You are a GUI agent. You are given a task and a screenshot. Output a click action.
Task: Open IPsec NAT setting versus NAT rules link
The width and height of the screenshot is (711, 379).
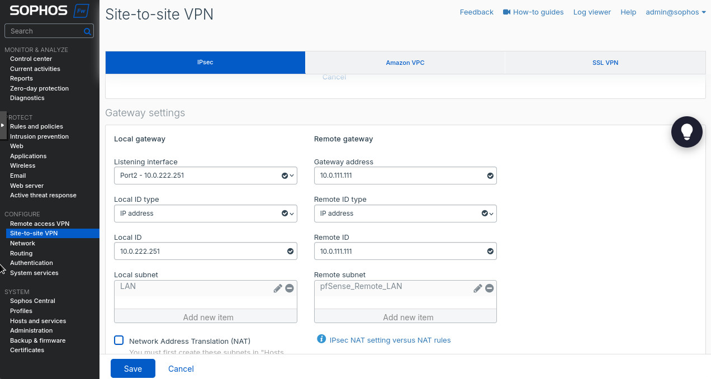pyautogui.click(x=390, y=340)
